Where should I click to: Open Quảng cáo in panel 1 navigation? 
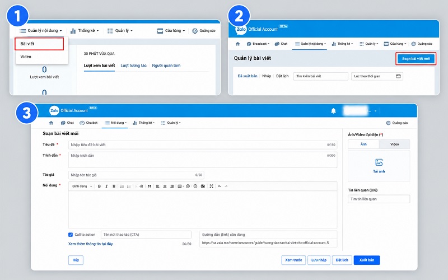[x=204, y=31]
